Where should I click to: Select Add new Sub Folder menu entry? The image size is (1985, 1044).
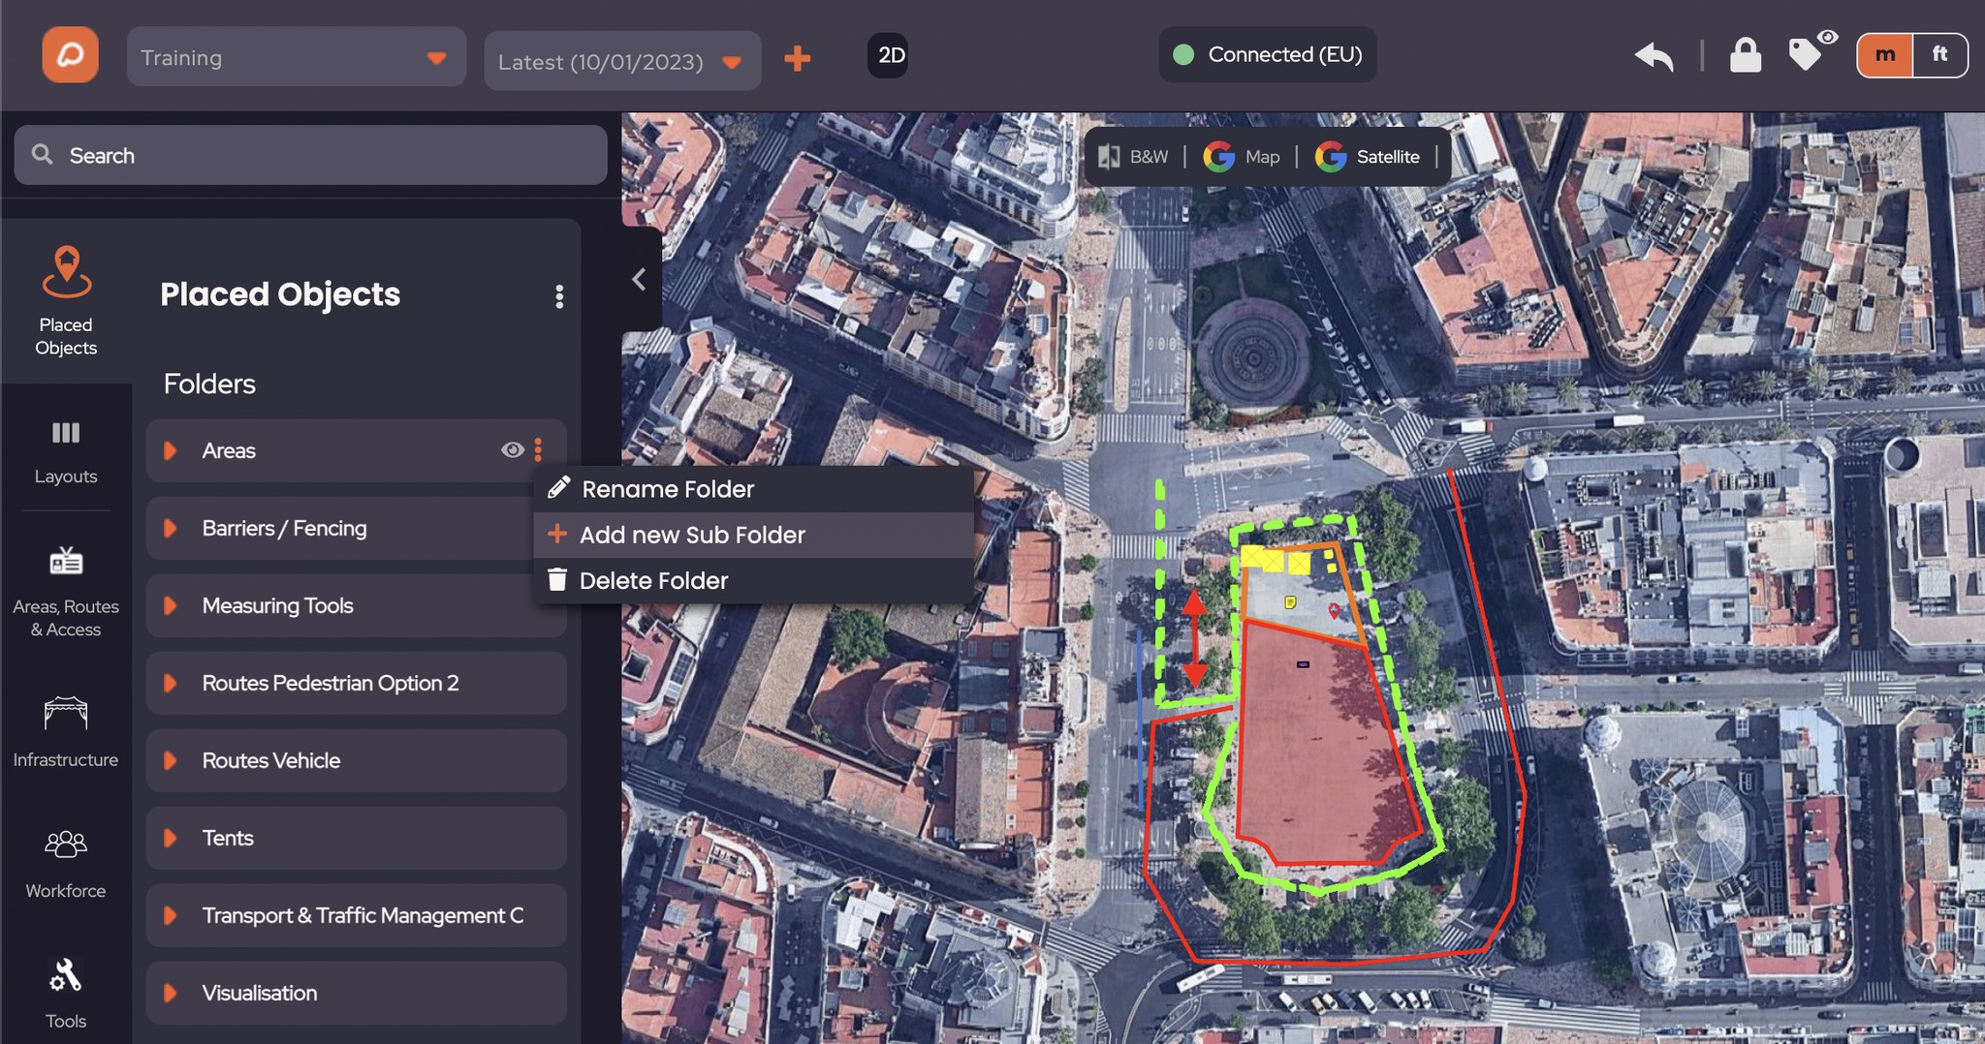(753, 535)
